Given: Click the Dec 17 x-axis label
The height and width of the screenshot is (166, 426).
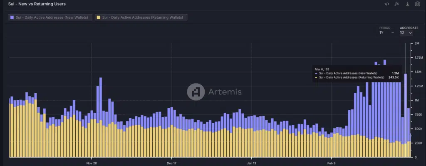Looking at the screenshot, I should click(171, 163).
